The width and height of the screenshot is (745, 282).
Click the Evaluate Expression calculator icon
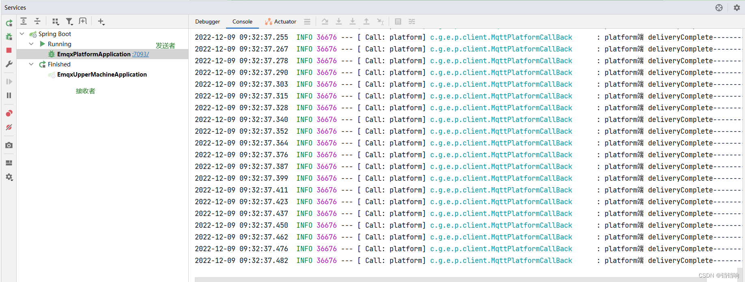point(398,21)
